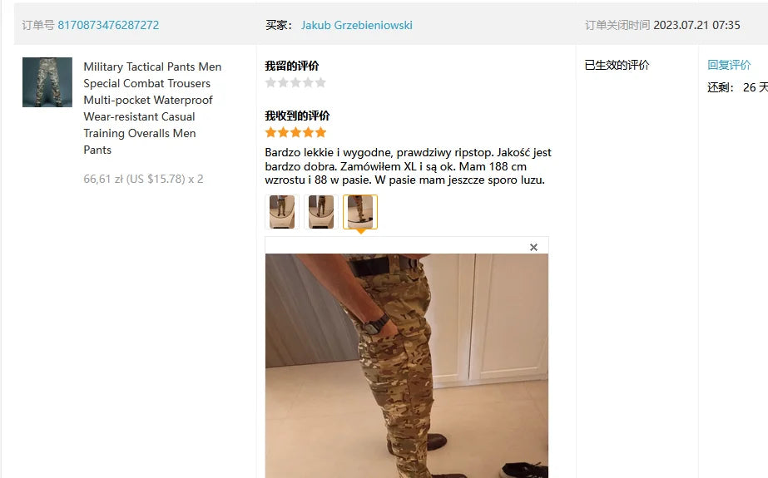The height and width of the screenshot is (478, 768).
Task: Open buyer Jakub Grzebieniowski's profile link
Action: [x=357, y=25]
